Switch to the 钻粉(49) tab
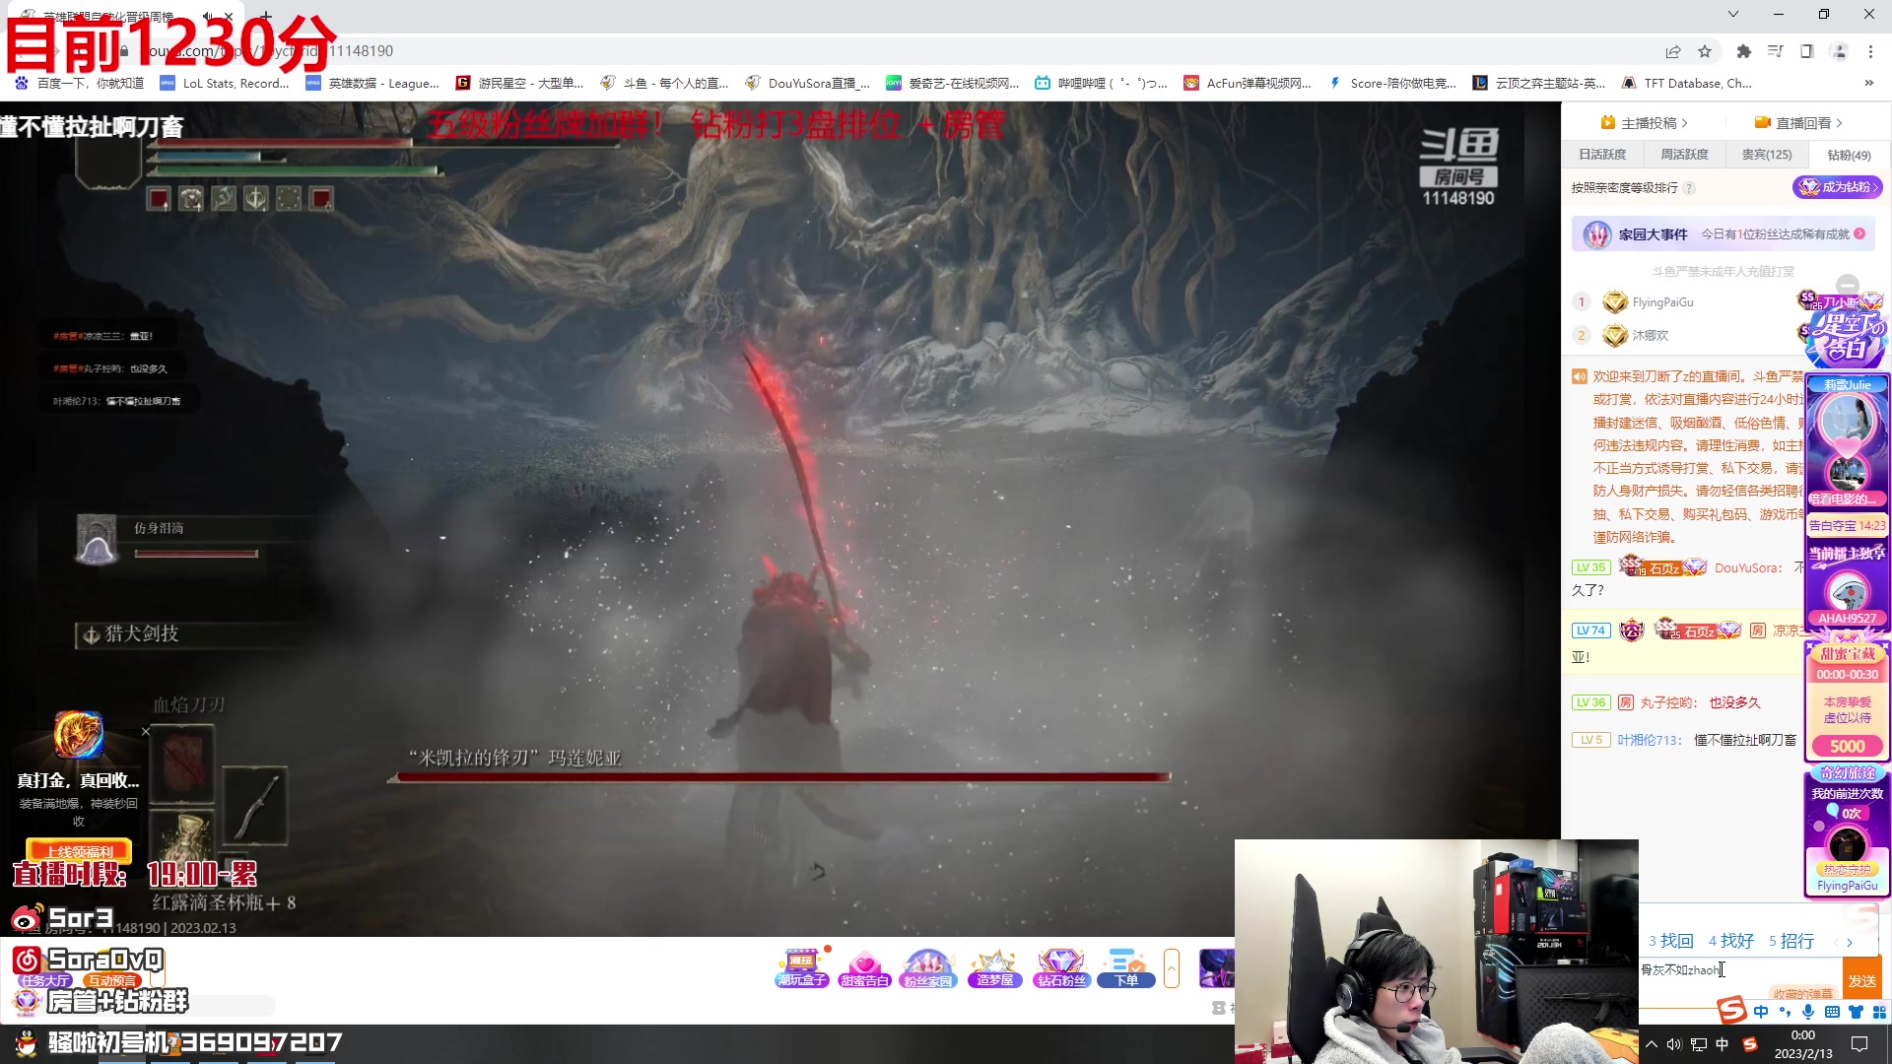This screenshot has height=1064, width=1892. point(1849,155)
